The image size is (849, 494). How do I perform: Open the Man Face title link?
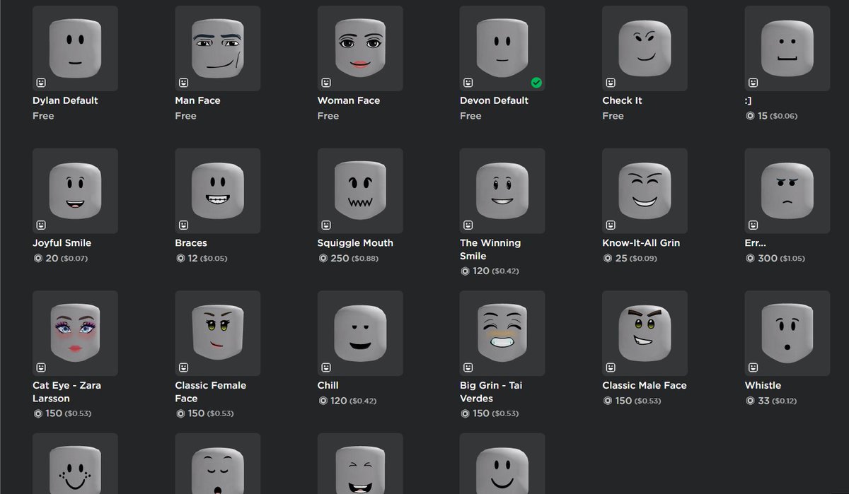pyautogui.click(x=197, y=101)
